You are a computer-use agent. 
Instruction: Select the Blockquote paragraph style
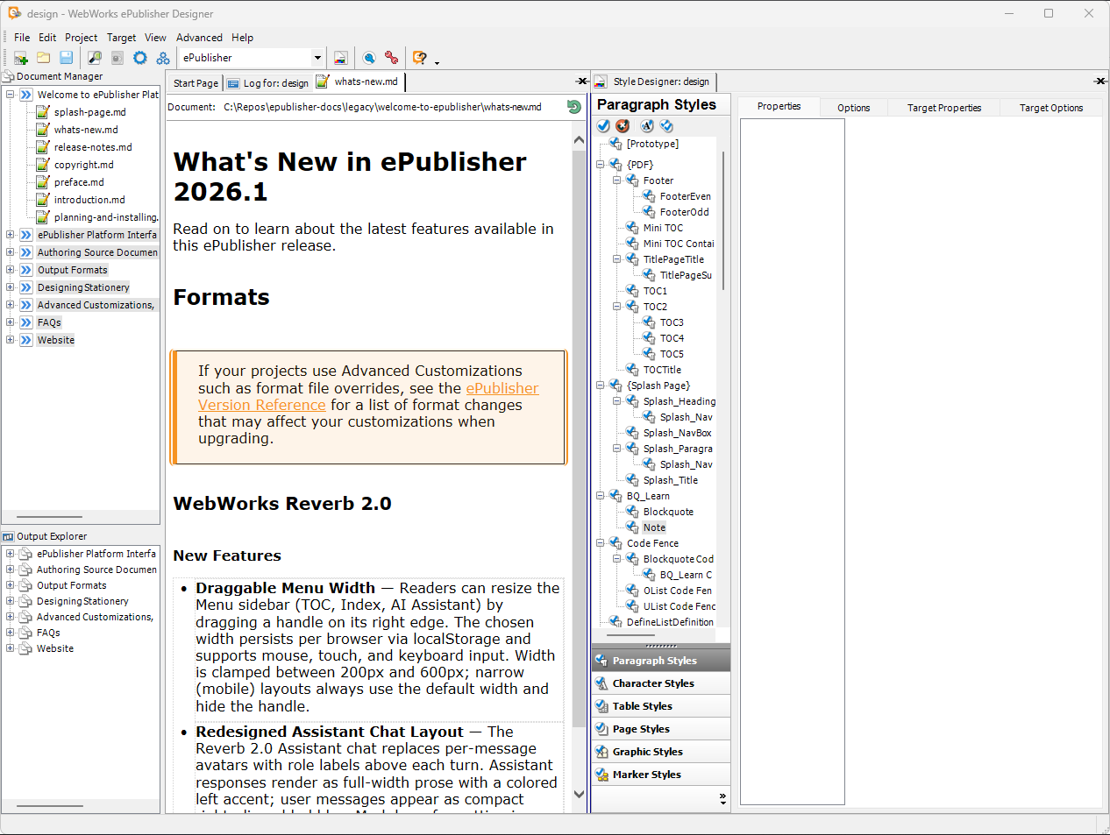668,512
